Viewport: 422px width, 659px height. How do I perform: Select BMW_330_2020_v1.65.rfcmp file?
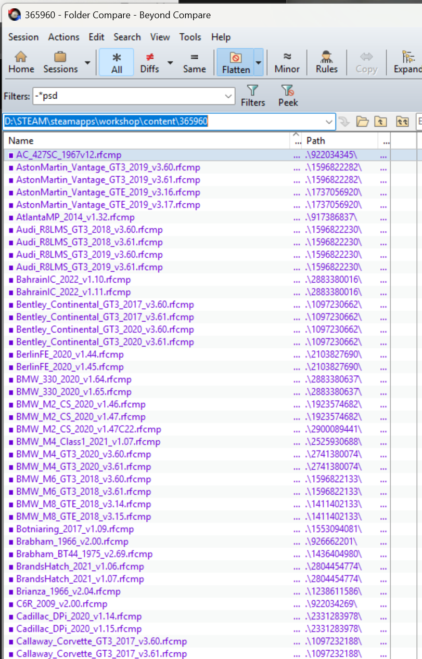[x=74, y=392]
